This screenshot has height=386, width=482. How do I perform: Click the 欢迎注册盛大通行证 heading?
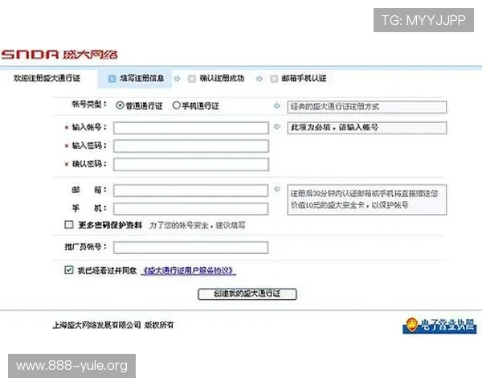click(x=47, y=78)
